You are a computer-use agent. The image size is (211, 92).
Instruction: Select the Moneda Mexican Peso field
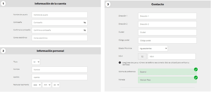coord(167,80)
